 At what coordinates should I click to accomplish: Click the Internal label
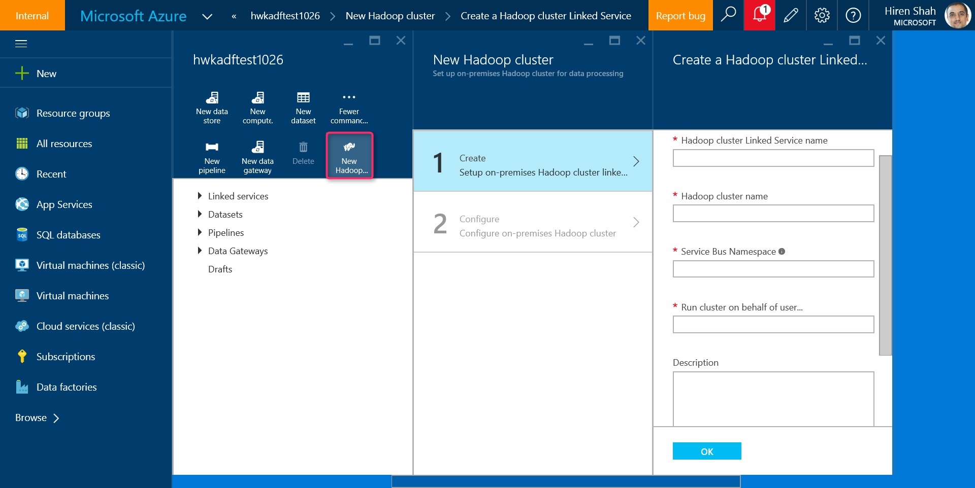point(32,15)
